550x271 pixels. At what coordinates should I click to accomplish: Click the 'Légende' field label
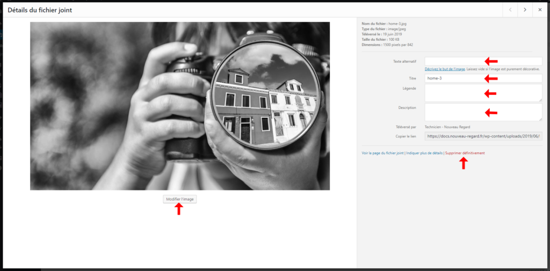click(409, 88)
